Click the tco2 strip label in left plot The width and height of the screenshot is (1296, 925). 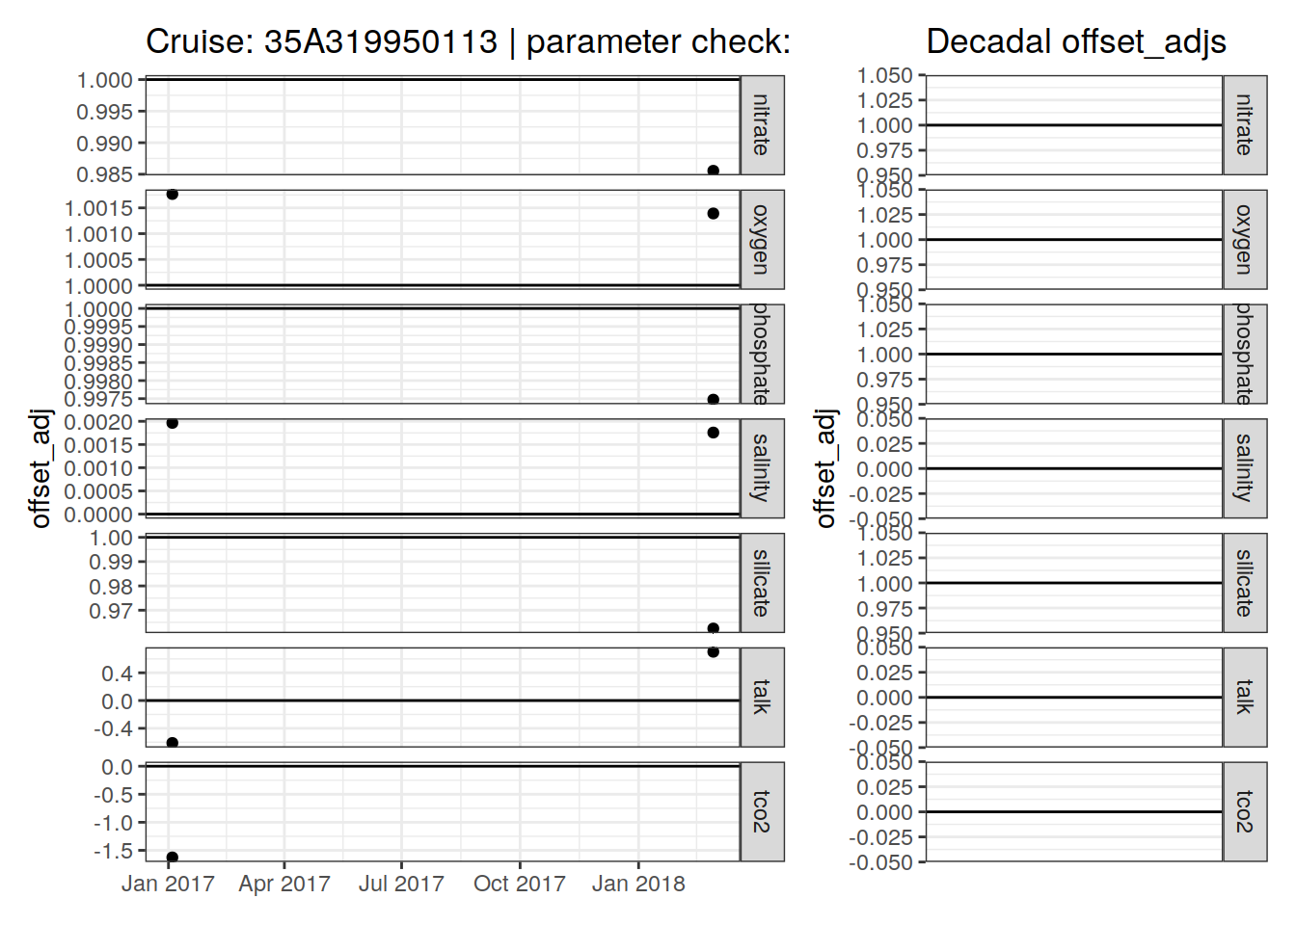762,811
